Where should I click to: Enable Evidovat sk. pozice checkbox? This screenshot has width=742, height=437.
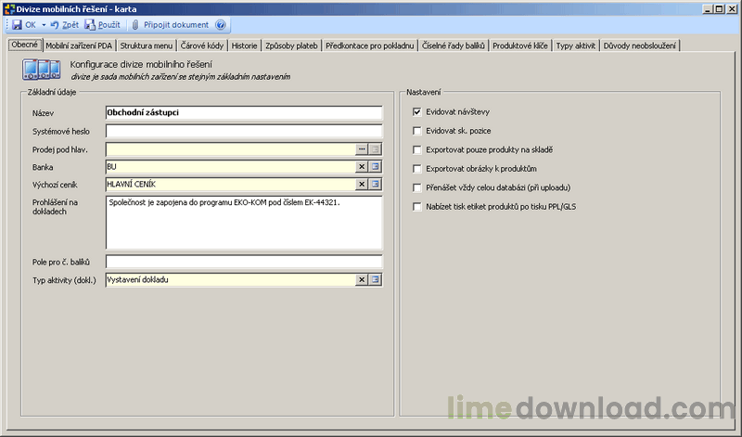pyautogui.click(x=416, y=131)
